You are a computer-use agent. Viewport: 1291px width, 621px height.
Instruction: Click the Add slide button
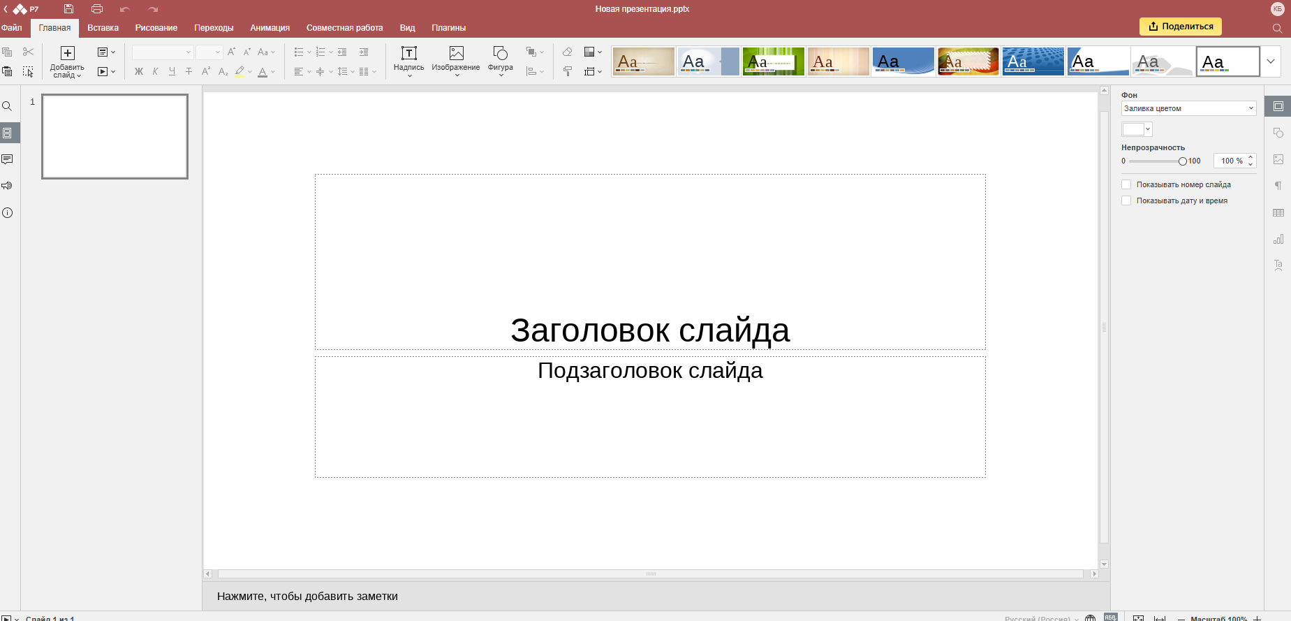[x=67, y=62]
